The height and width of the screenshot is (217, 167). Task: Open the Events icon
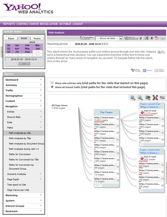click(147, 71)
